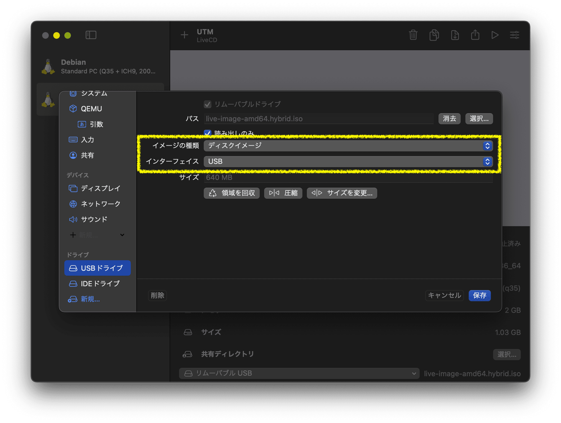Open ネットワーク network settings
Image resolution: width=561 pixels, height=423 pixels.
(98, 204)
